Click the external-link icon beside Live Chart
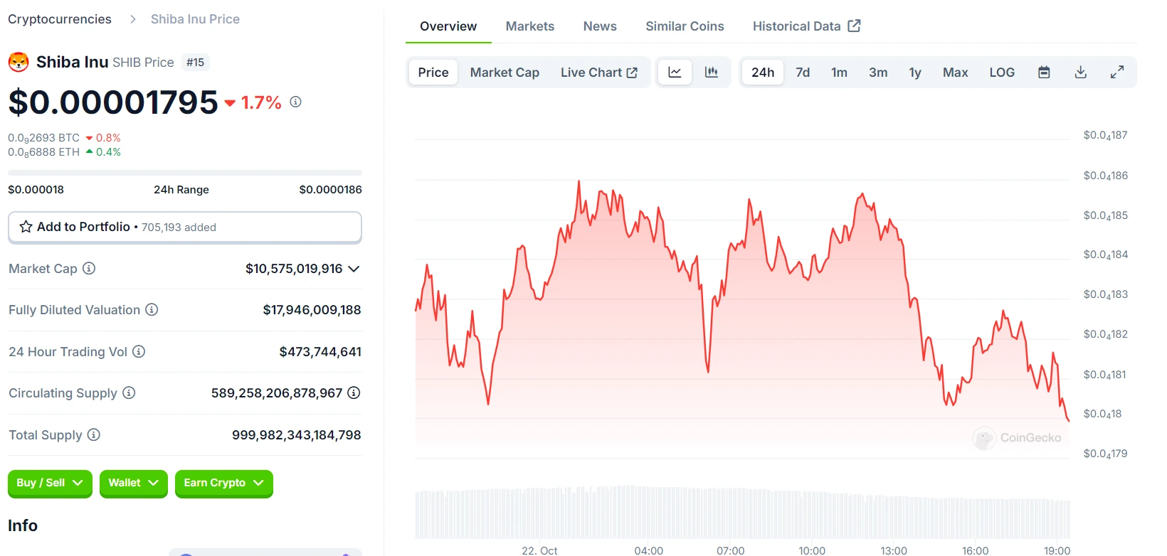The width and height of the screenshot is (1167, 556). pos(632,73)
